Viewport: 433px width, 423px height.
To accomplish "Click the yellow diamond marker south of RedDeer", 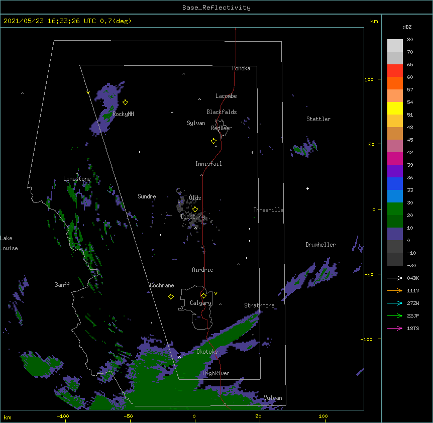I will pyautogui.click(x=214, y=141).
